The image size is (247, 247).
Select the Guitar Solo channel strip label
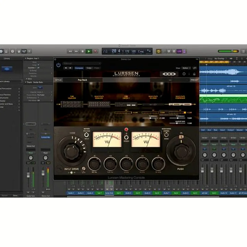(x=109, y=193)
